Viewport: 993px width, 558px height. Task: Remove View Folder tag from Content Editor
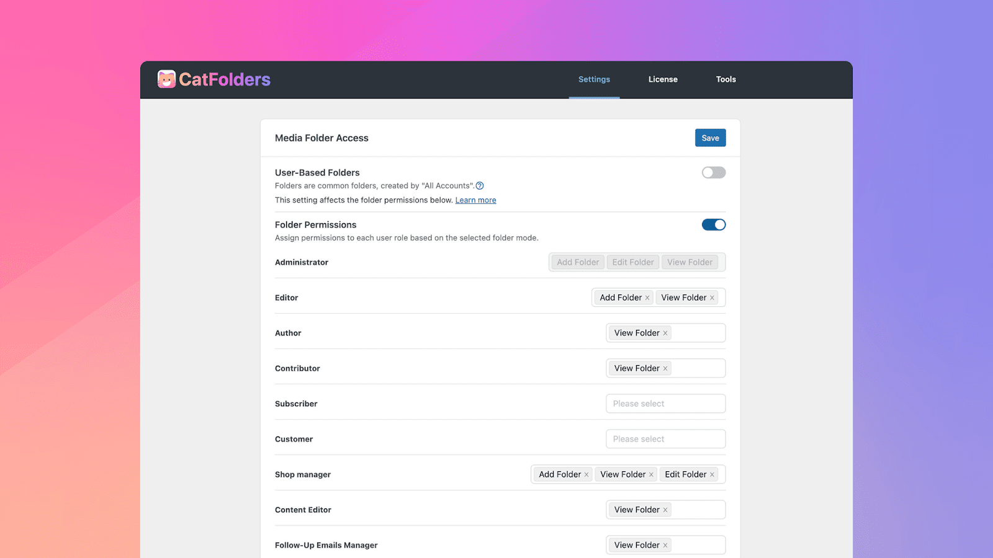(665, 510)
